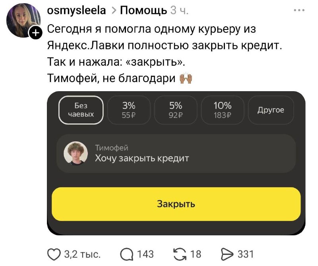Choose the 5% tip of 92₽
This screenshot has width=318, height=266.
pyautogui.click(x=175, y=110)
